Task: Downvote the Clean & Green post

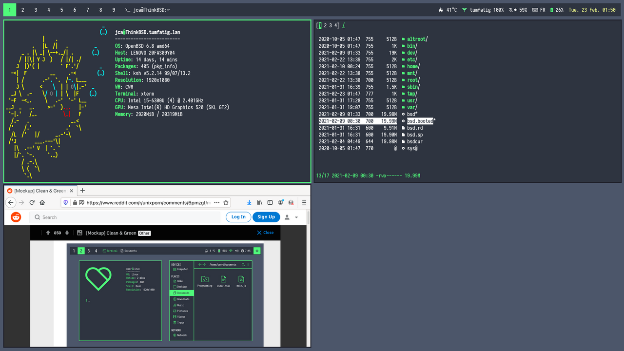Action: pyautogui.click(x=67, y=233)
